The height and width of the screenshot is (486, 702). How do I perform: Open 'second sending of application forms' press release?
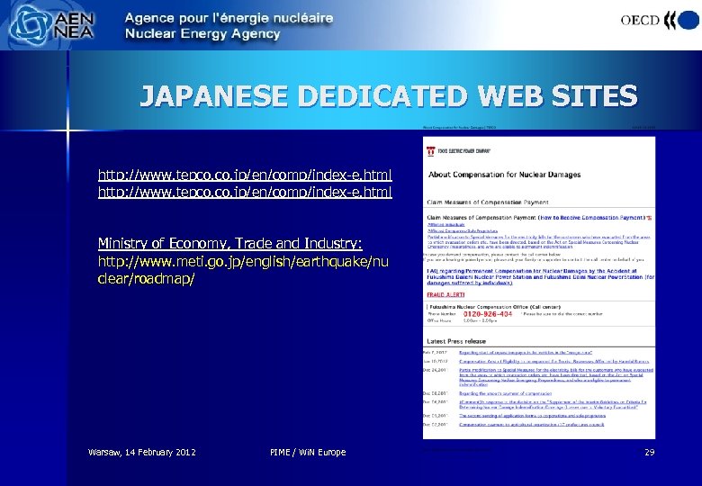(532, 416)
